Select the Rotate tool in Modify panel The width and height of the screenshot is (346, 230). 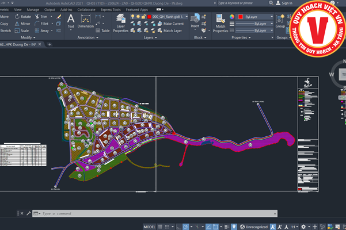[26, 17]
